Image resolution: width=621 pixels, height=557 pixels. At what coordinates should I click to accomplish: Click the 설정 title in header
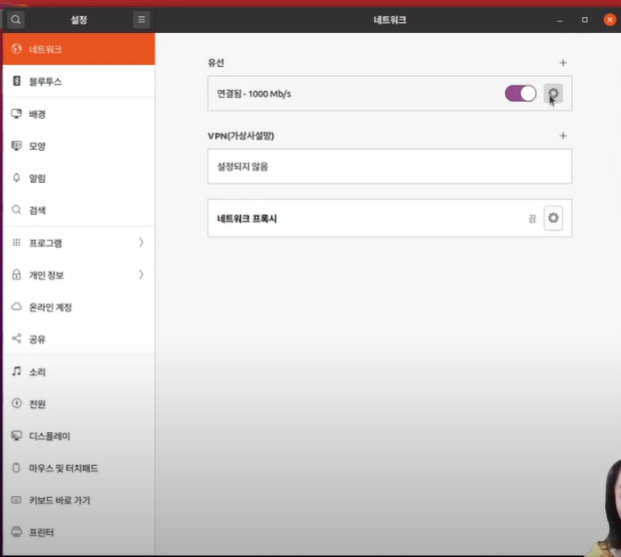tap(79, 20)
